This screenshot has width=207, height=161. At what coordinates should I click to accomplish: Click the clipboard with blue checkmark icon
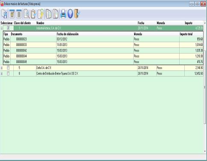pos(33,14)
